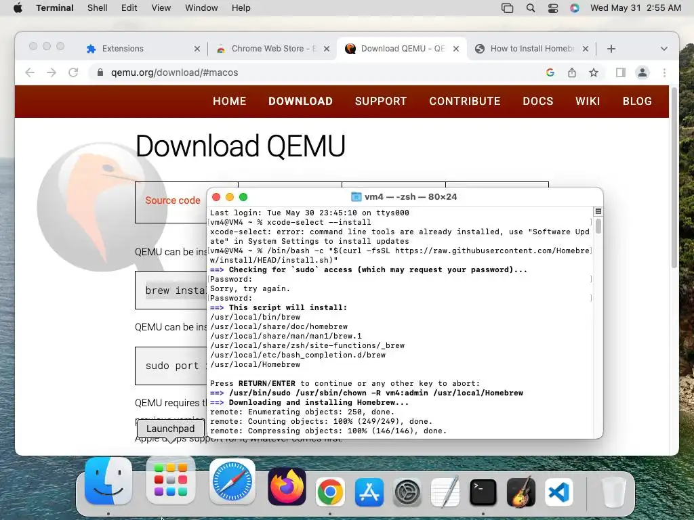This screenshot has width=694, height=520.
Task: Open the Window menu
Action: tap(201, 8)
